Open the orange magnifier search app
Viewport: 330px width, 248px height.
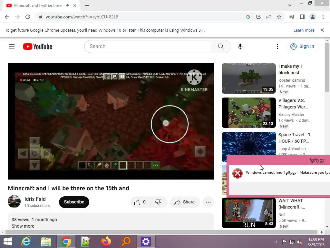pyautogui.click(x=126, y=242)
